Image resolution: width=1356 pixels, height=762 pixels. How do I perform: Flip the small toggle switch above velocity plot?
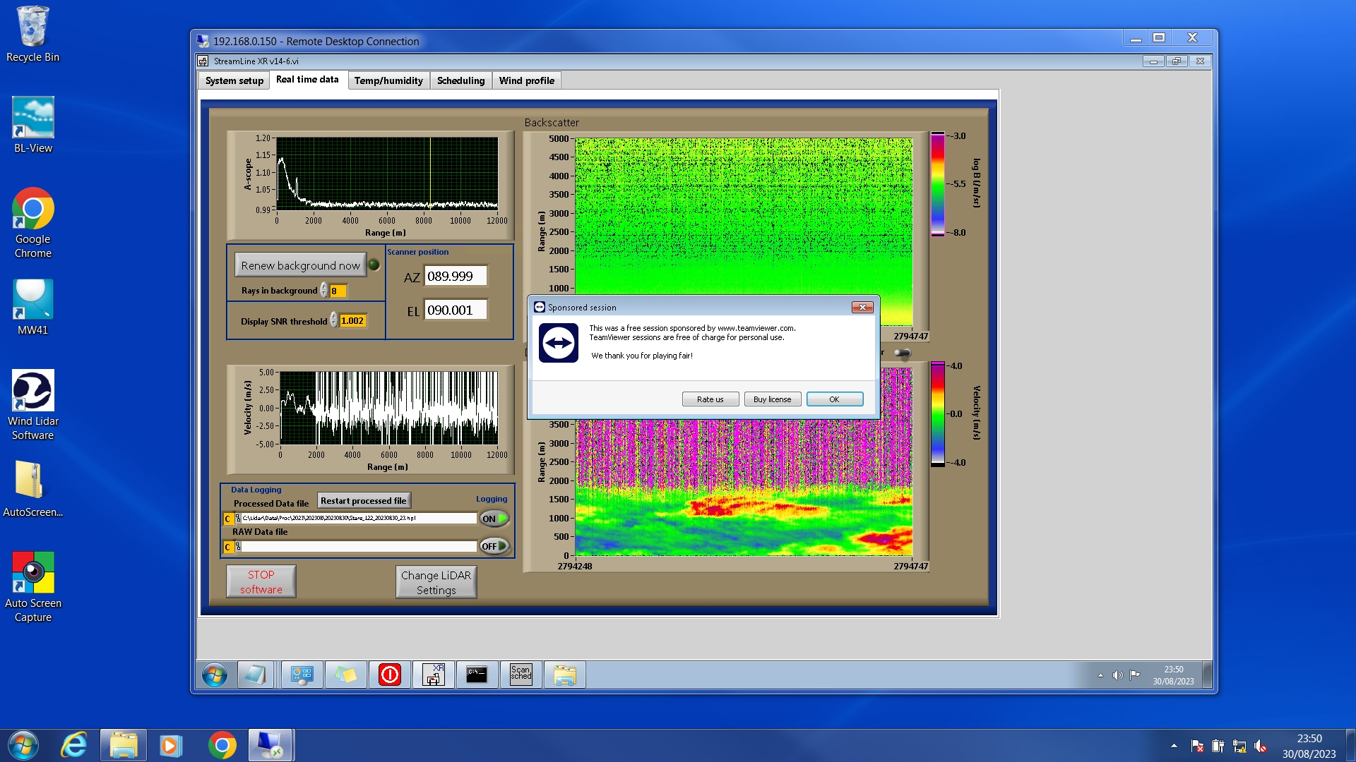tap(902, 353)
